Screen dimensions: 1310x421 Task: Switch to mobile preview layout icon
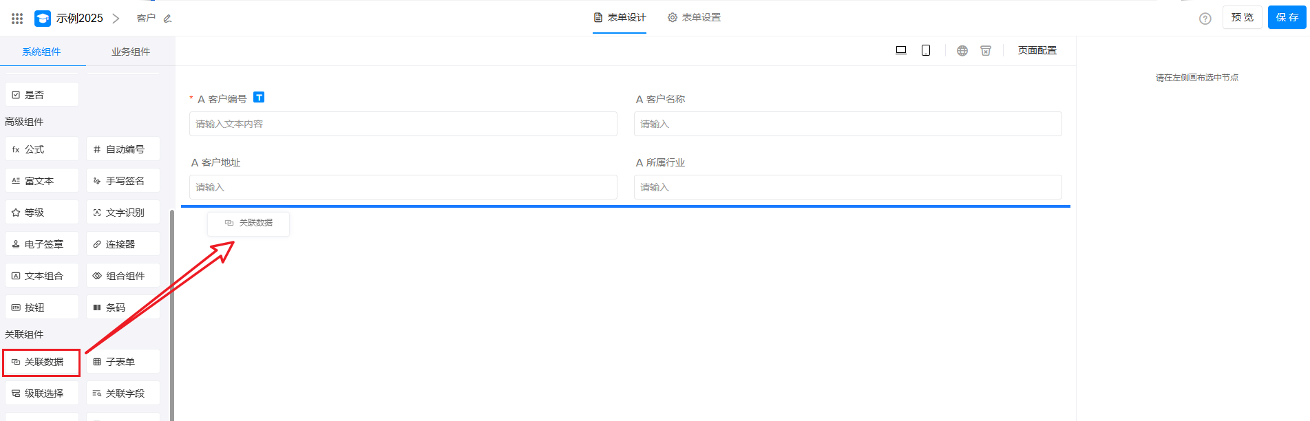click(x=926, y=50)
